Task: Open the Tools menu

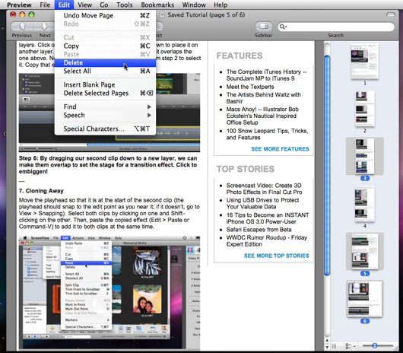Action: tap(125, 5)
